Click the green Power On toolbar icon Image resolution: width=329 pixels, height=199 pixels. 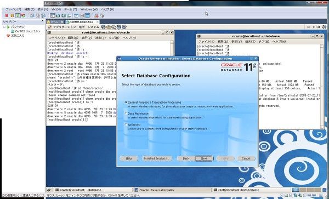pyautogui.click(x=18, y=15)
